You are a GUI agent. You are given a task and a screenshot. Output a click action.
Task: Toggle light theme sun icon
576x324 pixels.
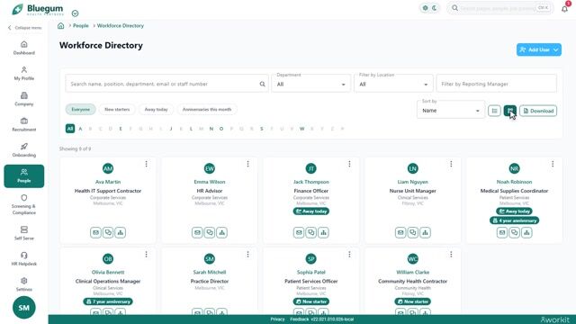[x=425, y=8]
